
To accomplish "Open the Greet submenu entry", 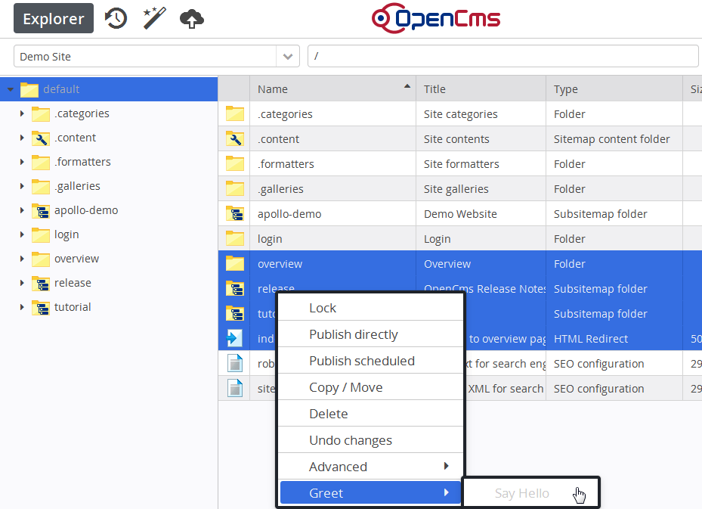I will [x=371, y=493].
